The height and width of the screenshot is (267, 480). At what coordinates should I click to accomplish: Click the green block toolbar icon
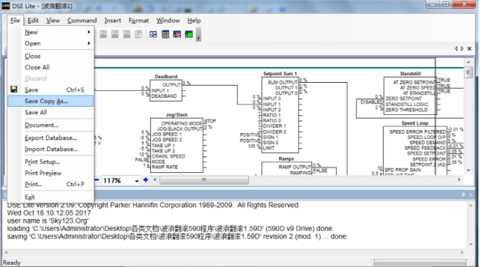(188, 34)
